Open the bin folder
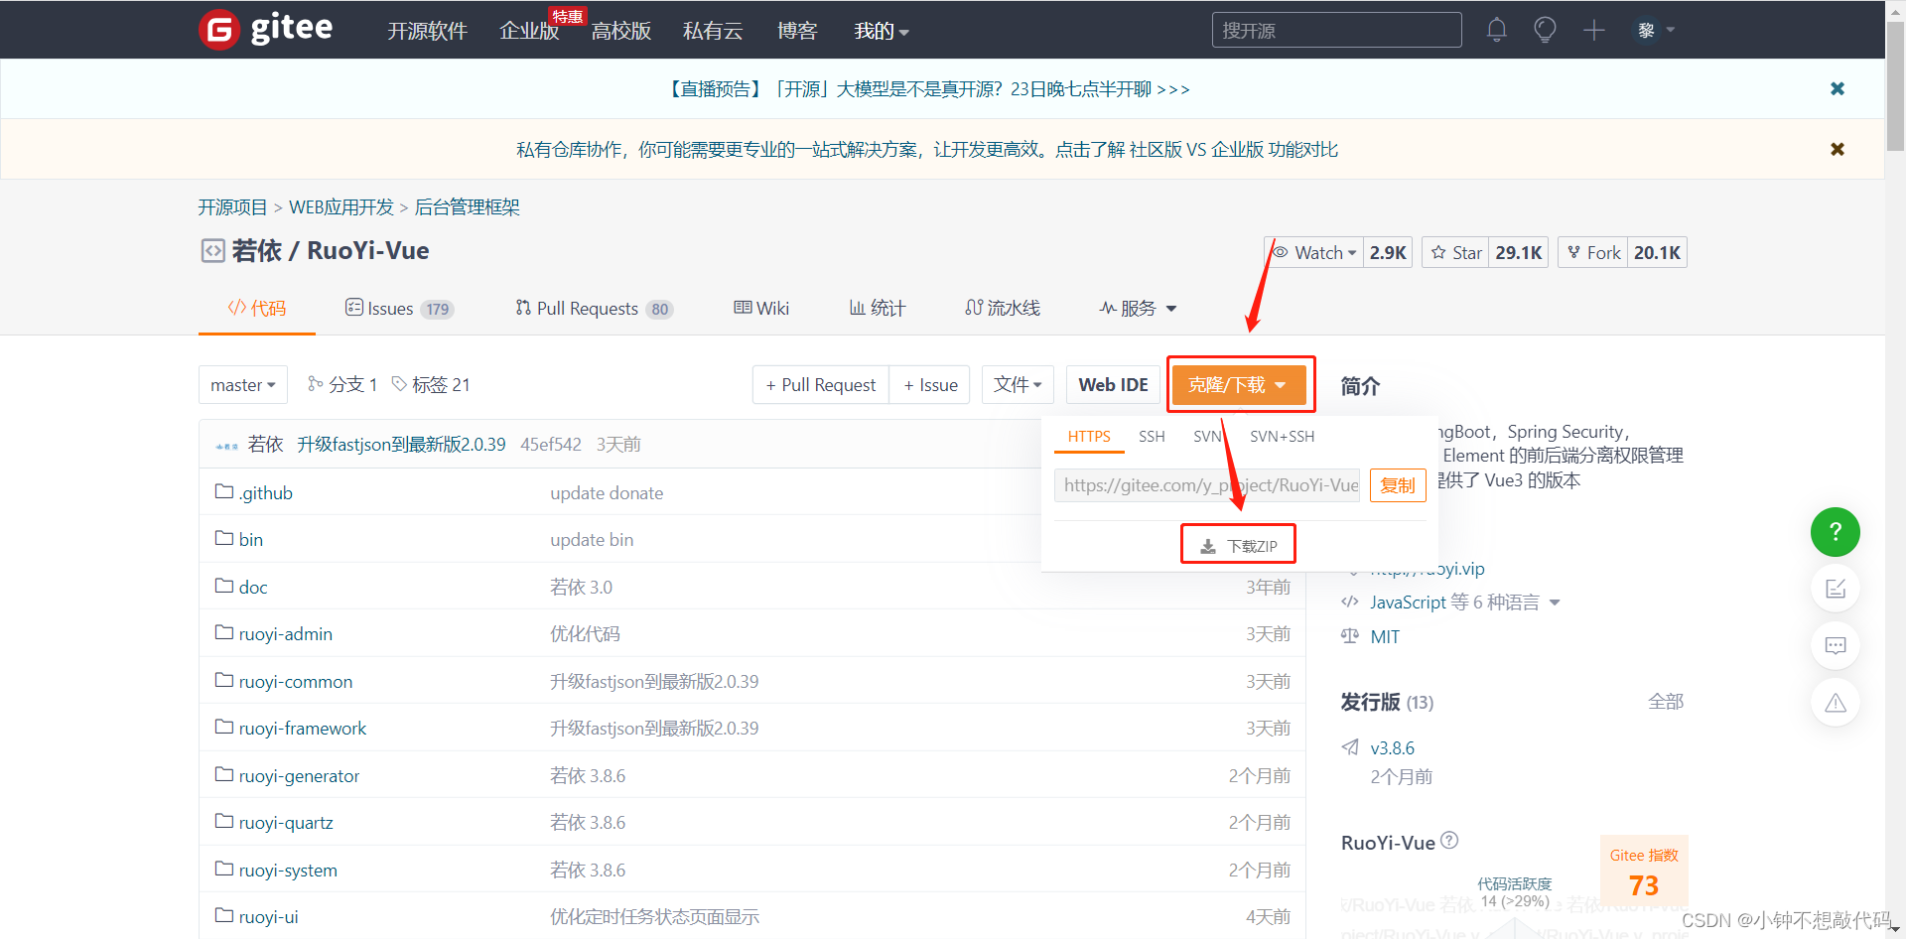 (x=250, y=539)
